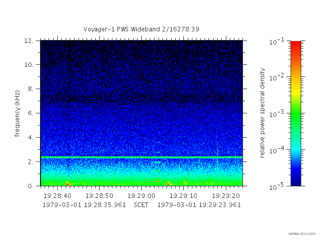This screenshot has width=324, height=243.
Task: Click the "8." frequency tick label
Action: pyautogui.click(x=30, y=89)
